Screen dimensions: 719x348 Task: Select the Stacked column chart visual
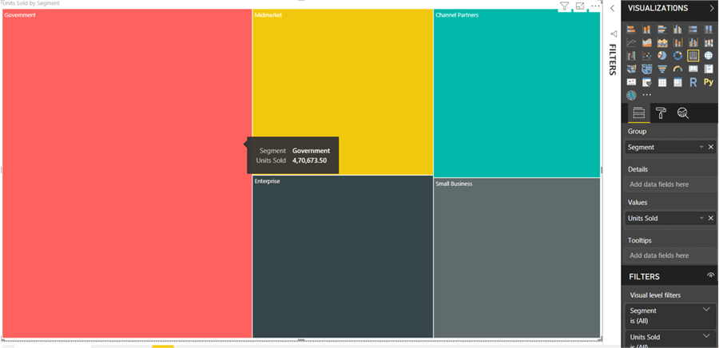[646, 30]
